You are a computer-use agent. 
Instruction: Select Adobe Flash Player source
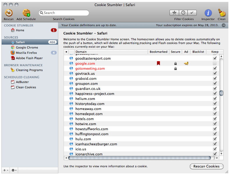[x=30, y=58]
